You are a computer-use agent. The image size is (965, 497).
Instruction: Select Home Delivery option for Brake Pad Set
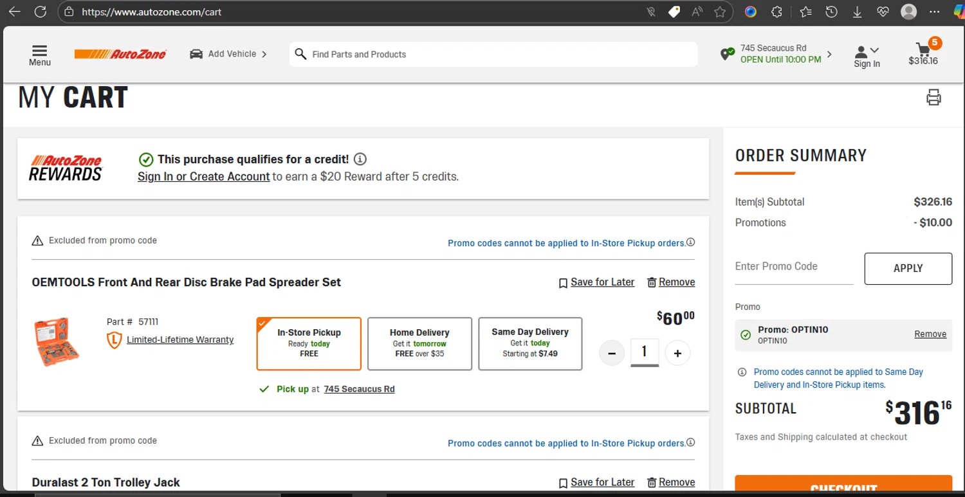[x=419, y=343]
